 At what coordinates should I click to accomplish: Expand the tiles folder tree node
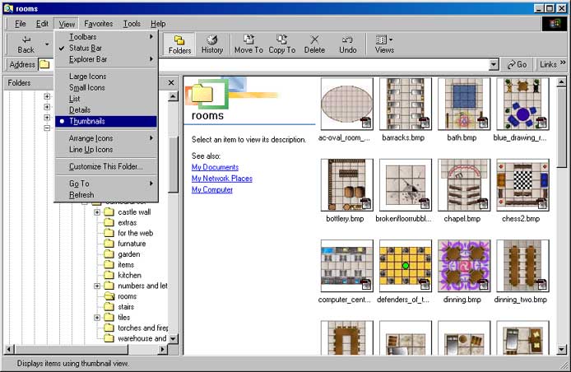[x=97, y=318]
